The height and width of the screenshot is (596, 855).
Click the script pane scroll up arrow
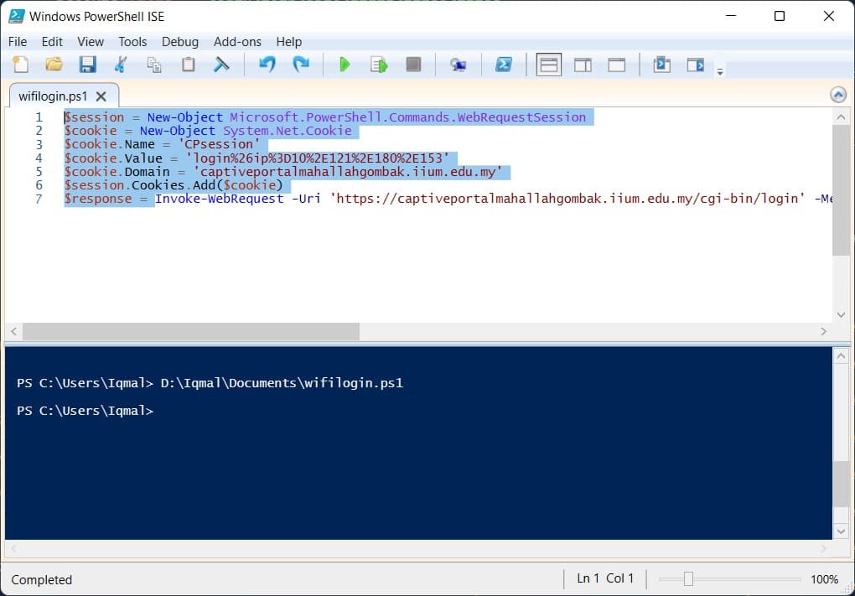tap(841, 117)
